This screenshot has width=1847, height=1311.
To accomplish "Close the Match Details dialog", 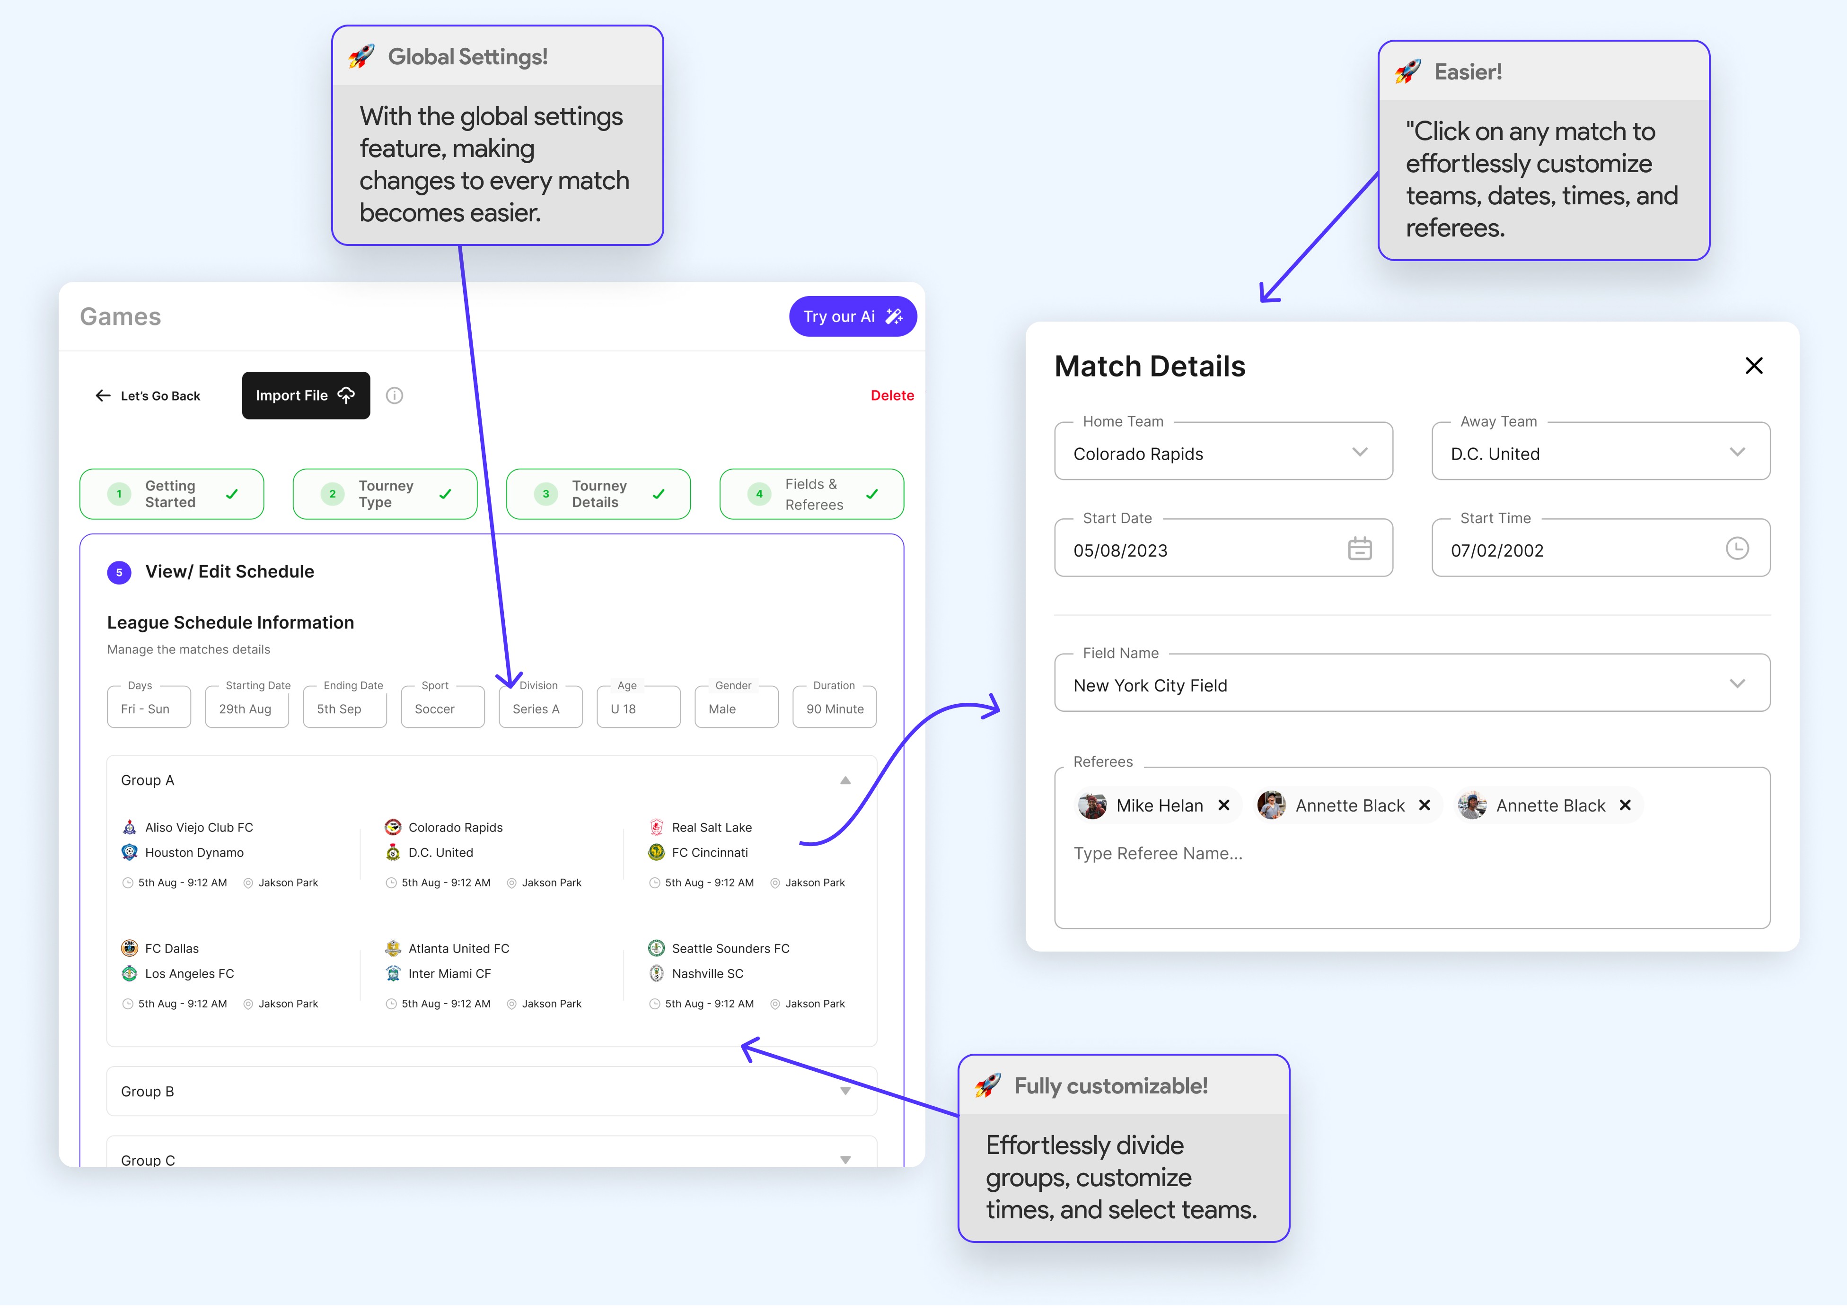I will point(1753,366).
